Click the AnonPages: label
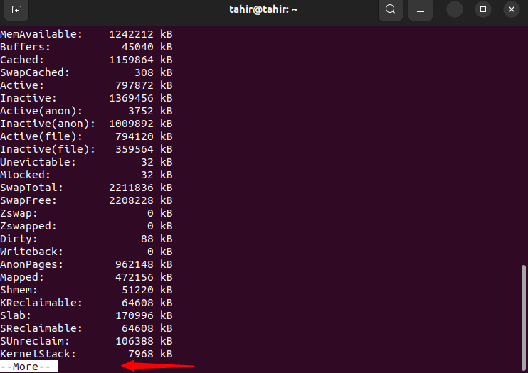Image resolution: width=528 pixels, height=373 pixels. pyautogui.click(x=31, y=264)
